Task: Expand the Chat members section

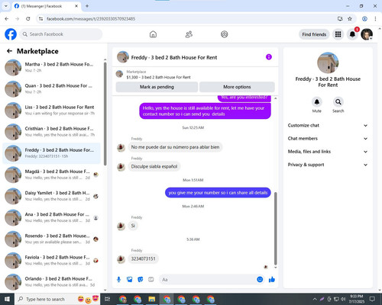Action: tap(328, 139)
